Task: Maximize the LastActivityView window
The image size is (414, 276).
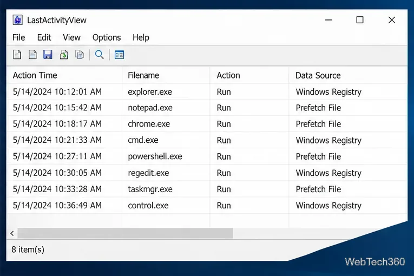Action: (x=359, y=20)
